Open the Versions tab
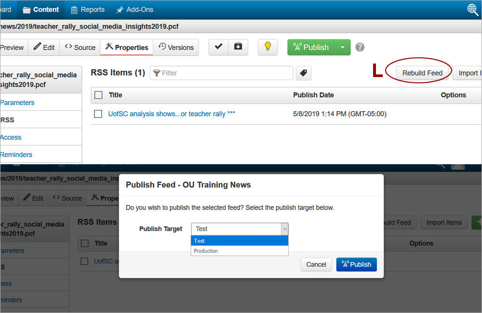The height and width of the screenshot is (313, 482). pyautogui.click(x=176, y=47)
